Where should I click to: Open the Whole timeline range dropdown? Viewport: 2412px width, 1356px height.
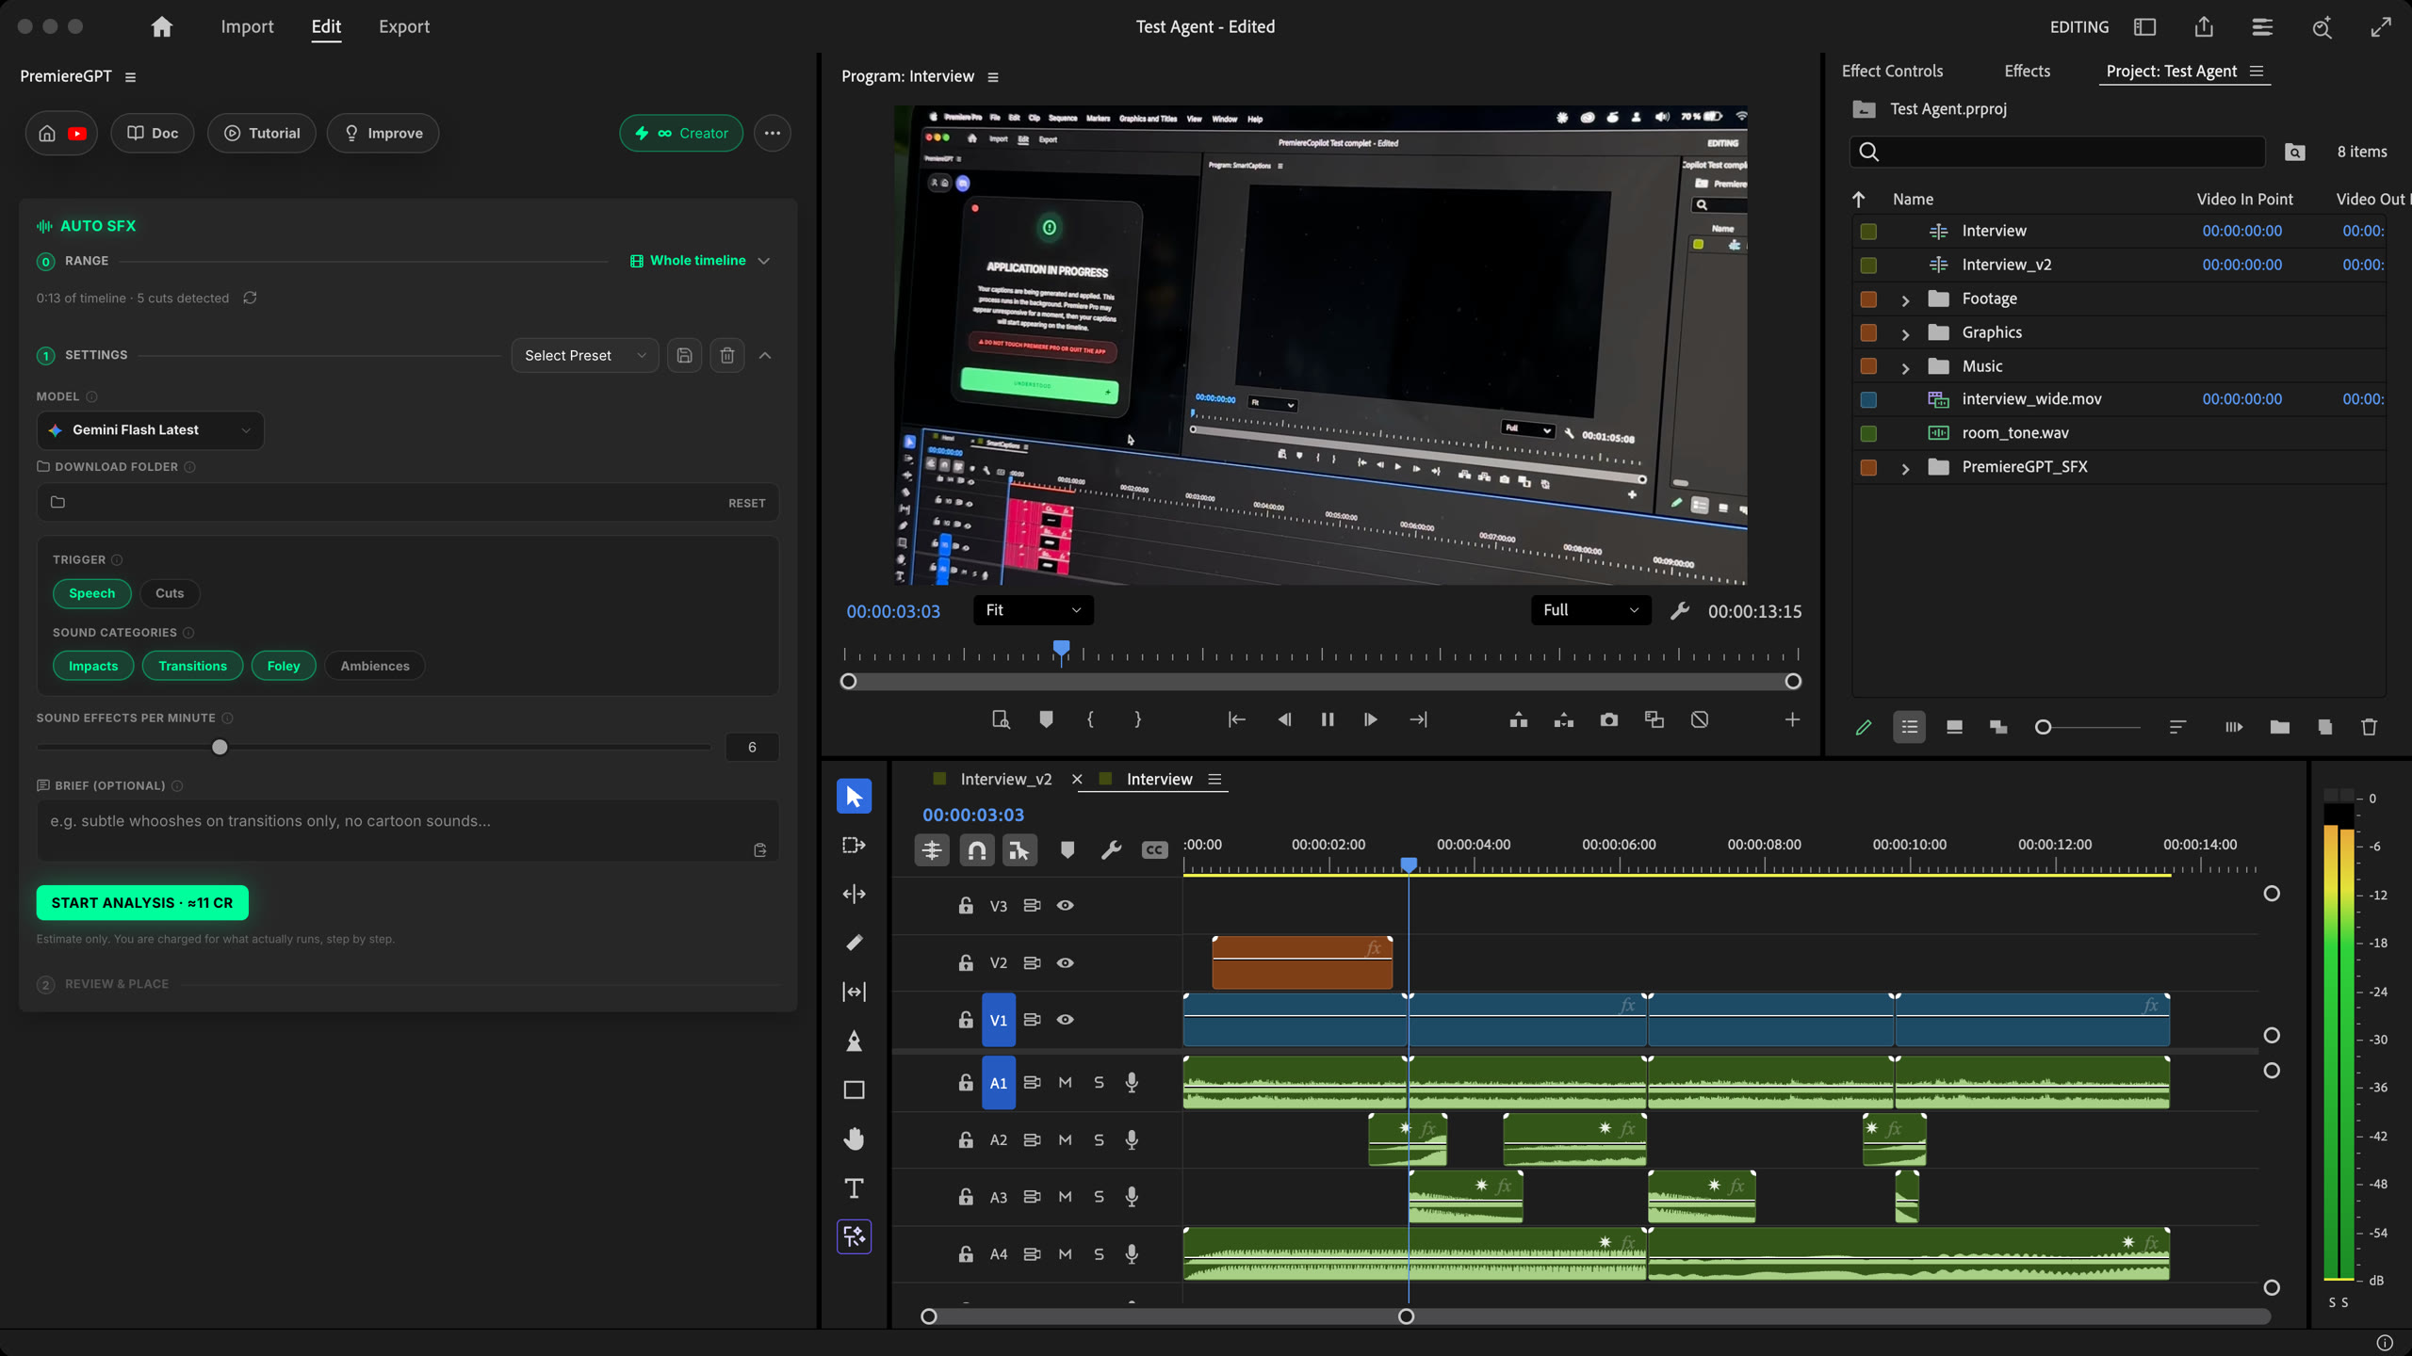click(700, 260)
